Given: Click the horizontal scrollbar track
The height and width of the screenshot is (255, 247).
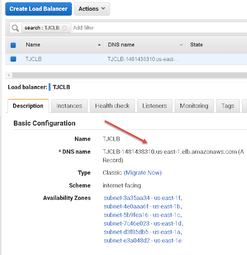Looking at the screenshot, I should click(129, 75).
